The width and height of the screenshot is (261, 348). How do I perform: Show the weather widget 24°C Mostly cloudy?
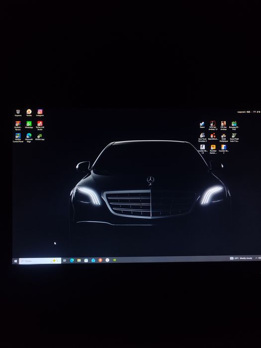241,258
